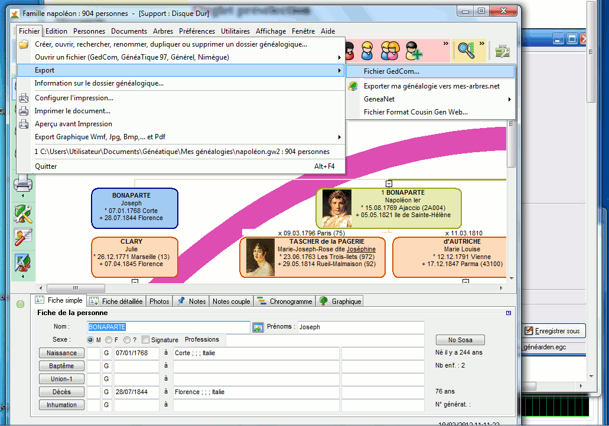Click the Baptême button
The image size is (609, 426).
(62, 366)
